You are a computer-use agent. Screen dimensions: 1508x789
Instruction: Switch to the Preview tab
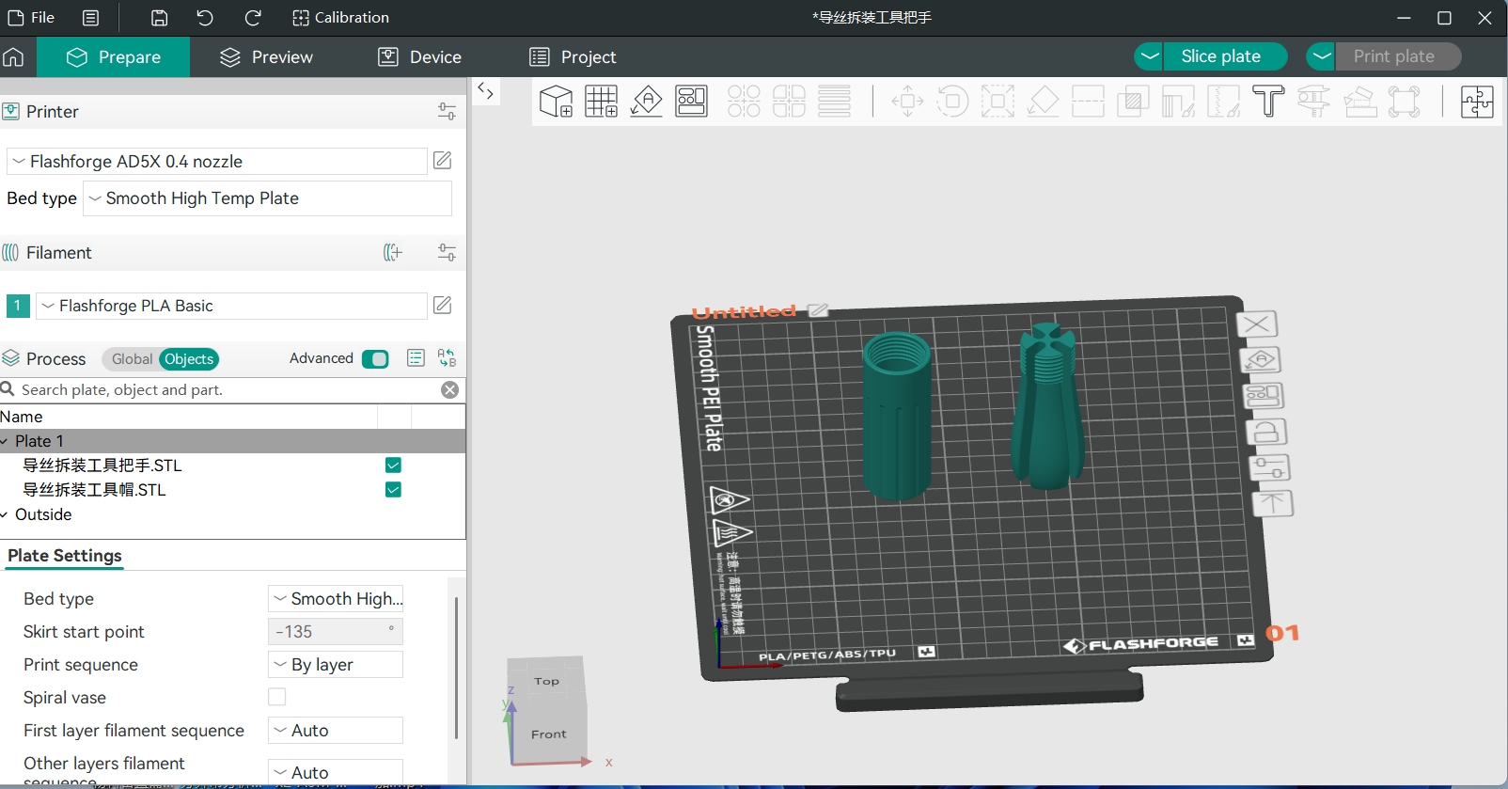266,56
